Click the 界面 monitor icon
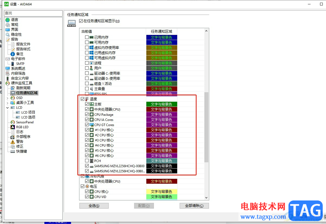This screenshot has height=224, width=326. point(8,29)
